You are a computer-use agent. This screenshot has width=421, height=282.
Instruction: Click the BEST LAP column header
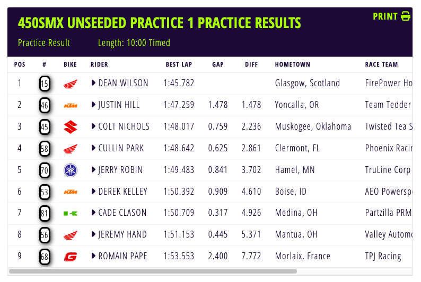coord(179,65)
